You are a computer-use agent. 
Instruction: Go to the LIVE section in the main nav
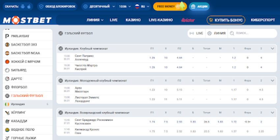tap(114, 20)
